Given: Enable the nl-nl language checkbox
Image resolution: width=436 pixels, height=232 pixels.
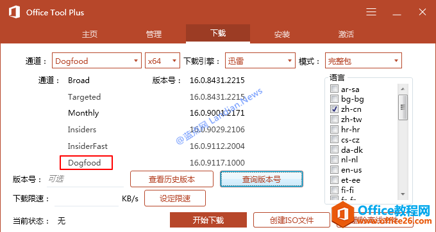Looking at the screenshot, I should click(334, 159).
